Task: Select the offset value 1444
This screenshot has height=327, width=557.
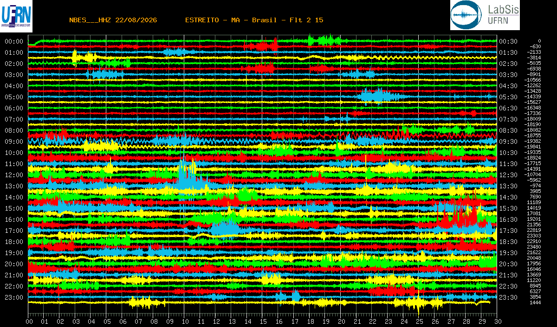Action: tap(536, 302)
